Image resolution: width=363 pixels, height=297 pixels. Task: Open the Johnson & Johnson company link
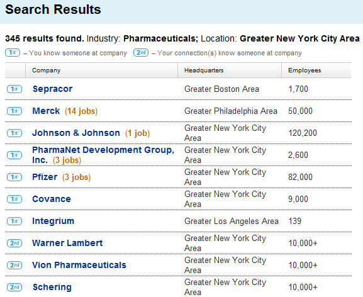[76, 133]
